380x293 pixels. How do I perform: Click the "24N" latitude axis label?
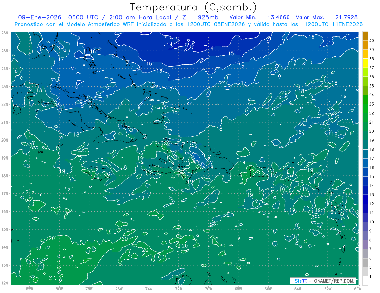coord(5,69)
